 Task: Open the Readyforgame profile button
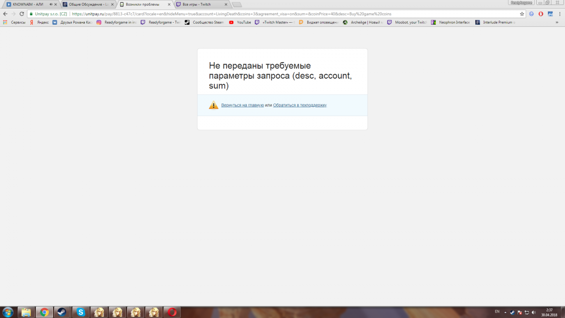(521, 3)
